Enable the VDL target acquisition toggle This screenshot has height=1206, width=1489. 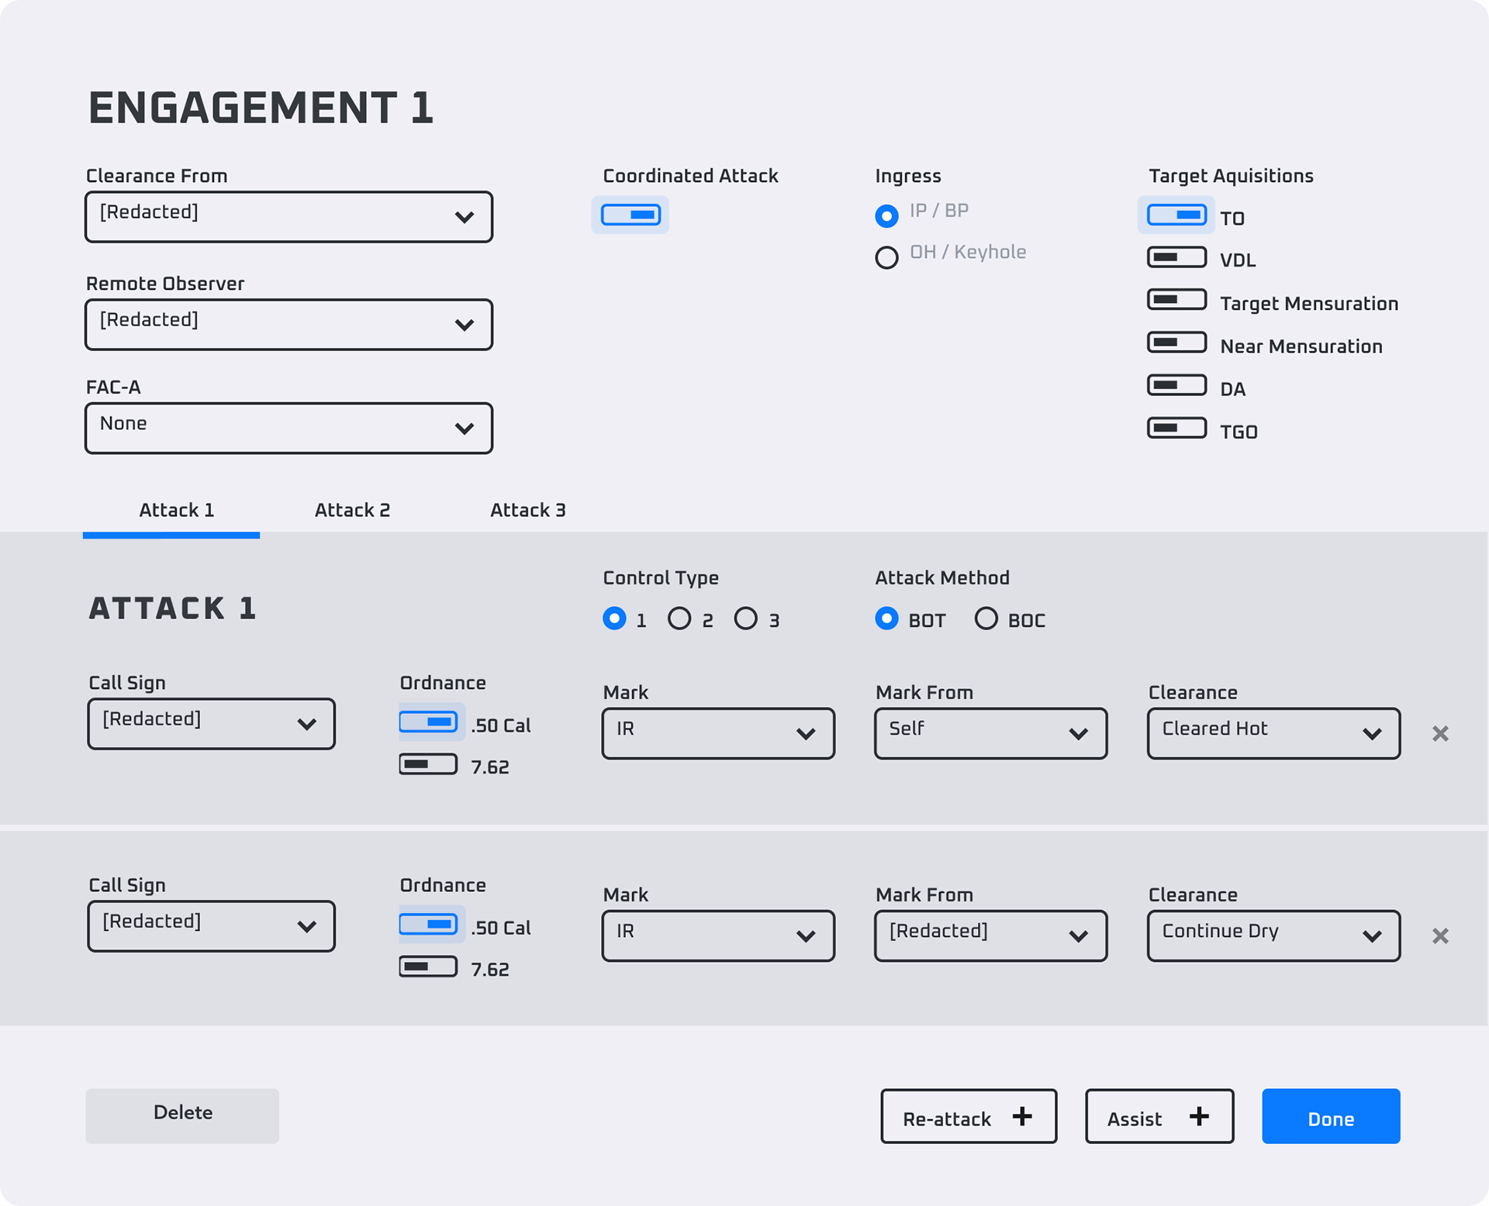1176,257
